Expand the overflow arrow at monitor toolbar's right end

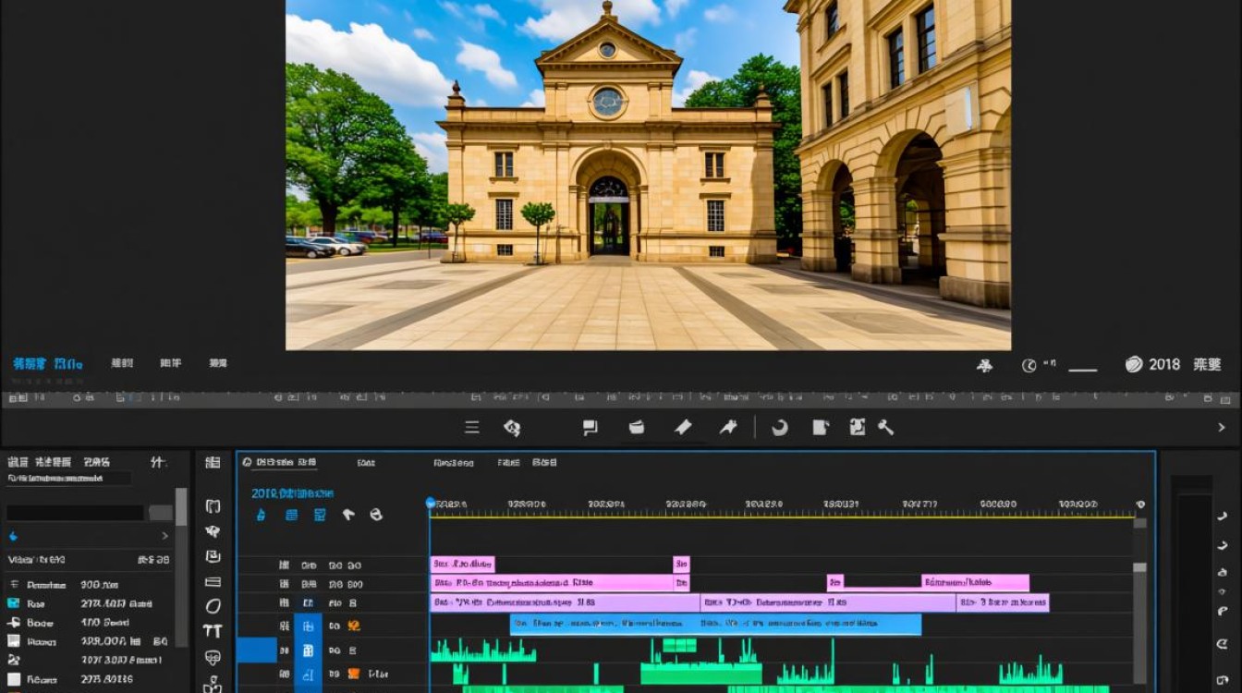coord(1221,427)
